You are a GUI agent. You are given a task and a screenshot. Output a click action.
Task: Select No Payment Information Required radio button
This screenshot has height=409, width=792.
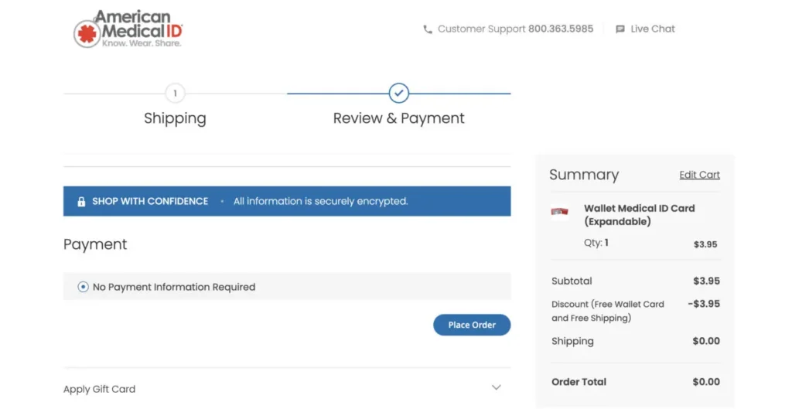point(83,287)
